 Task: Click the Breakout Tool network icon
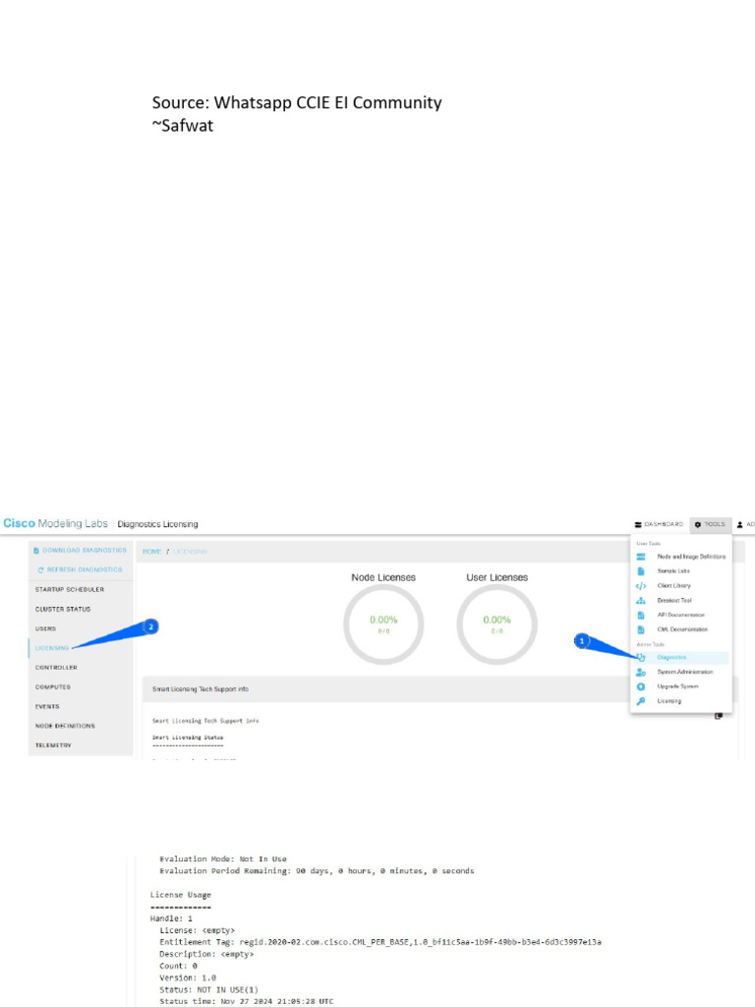click(x=641, y=601)
